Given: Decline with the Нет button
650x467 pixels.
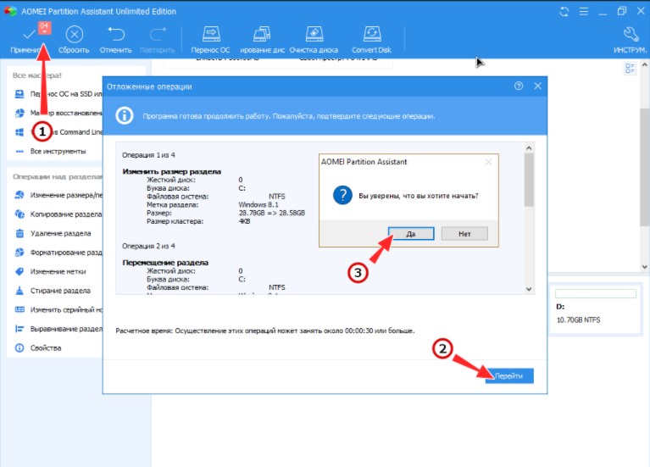Looking at the screenshot, I should pos(464,234).
